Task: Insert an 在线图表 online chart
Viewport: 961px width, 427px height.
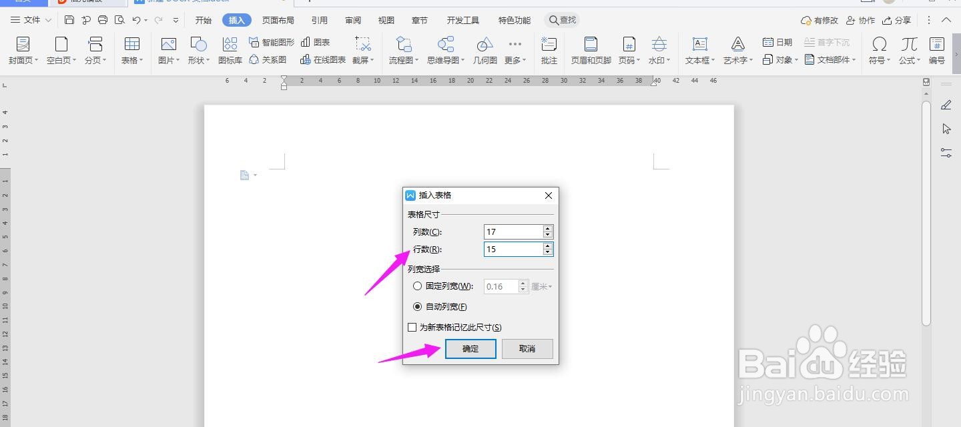Action: 323,60
